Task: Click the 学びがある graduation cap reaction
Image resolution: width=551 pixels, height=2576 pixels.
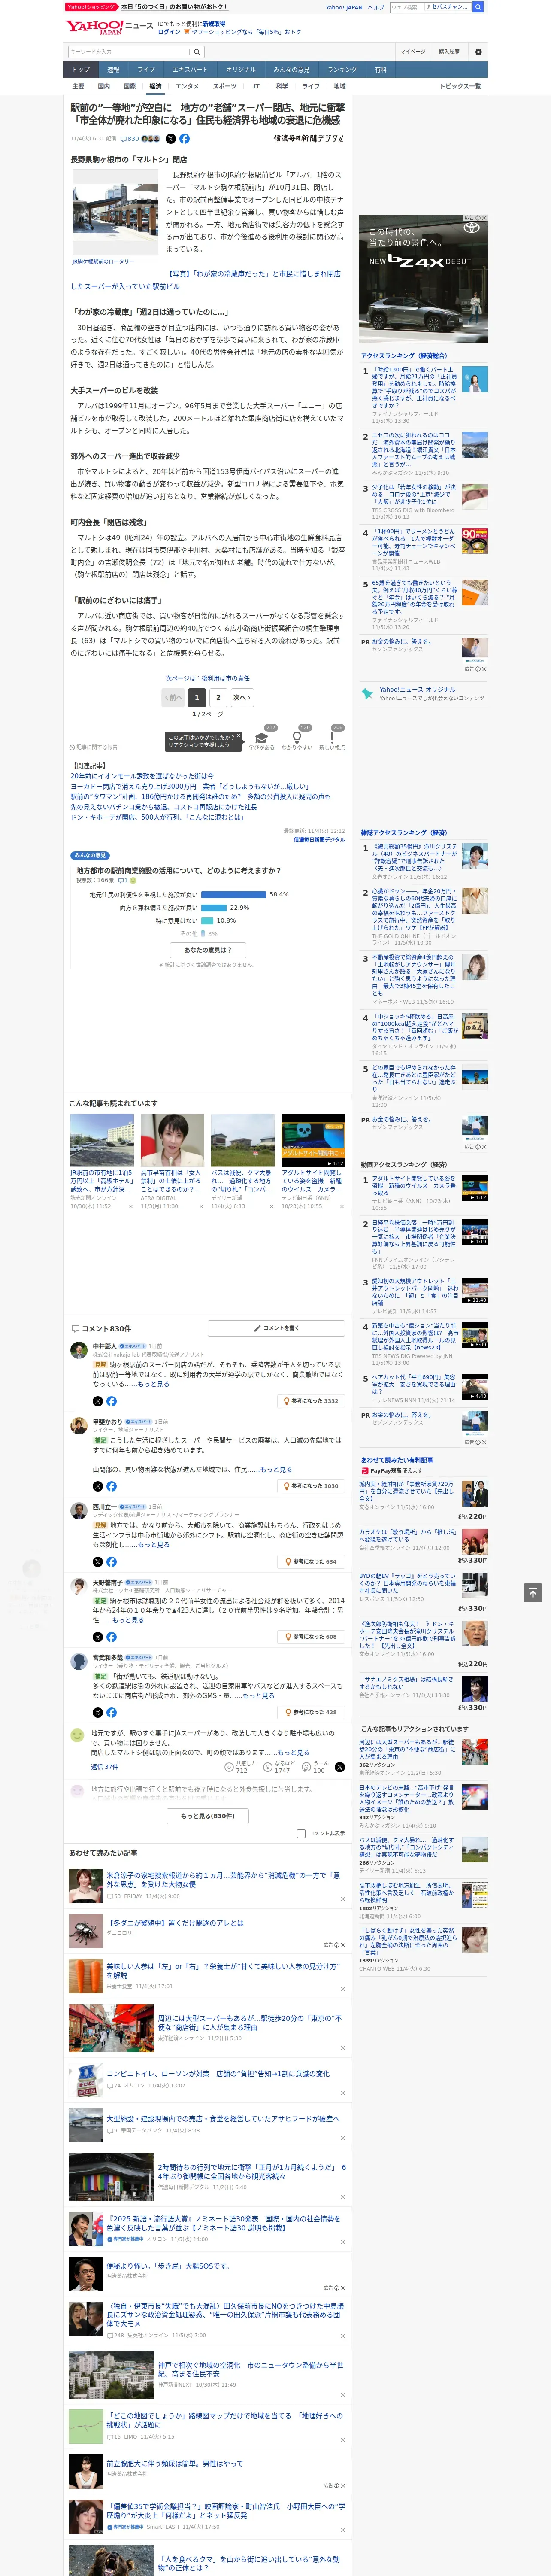Action: pyautogui.click(x=262, y=739)
